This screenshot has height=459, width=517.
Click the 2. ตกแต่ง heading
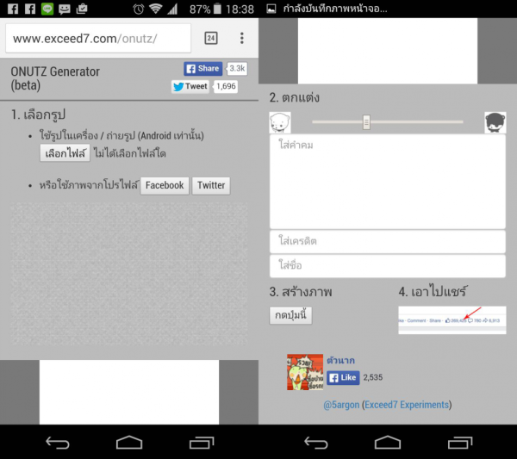[x=295, y=97]
